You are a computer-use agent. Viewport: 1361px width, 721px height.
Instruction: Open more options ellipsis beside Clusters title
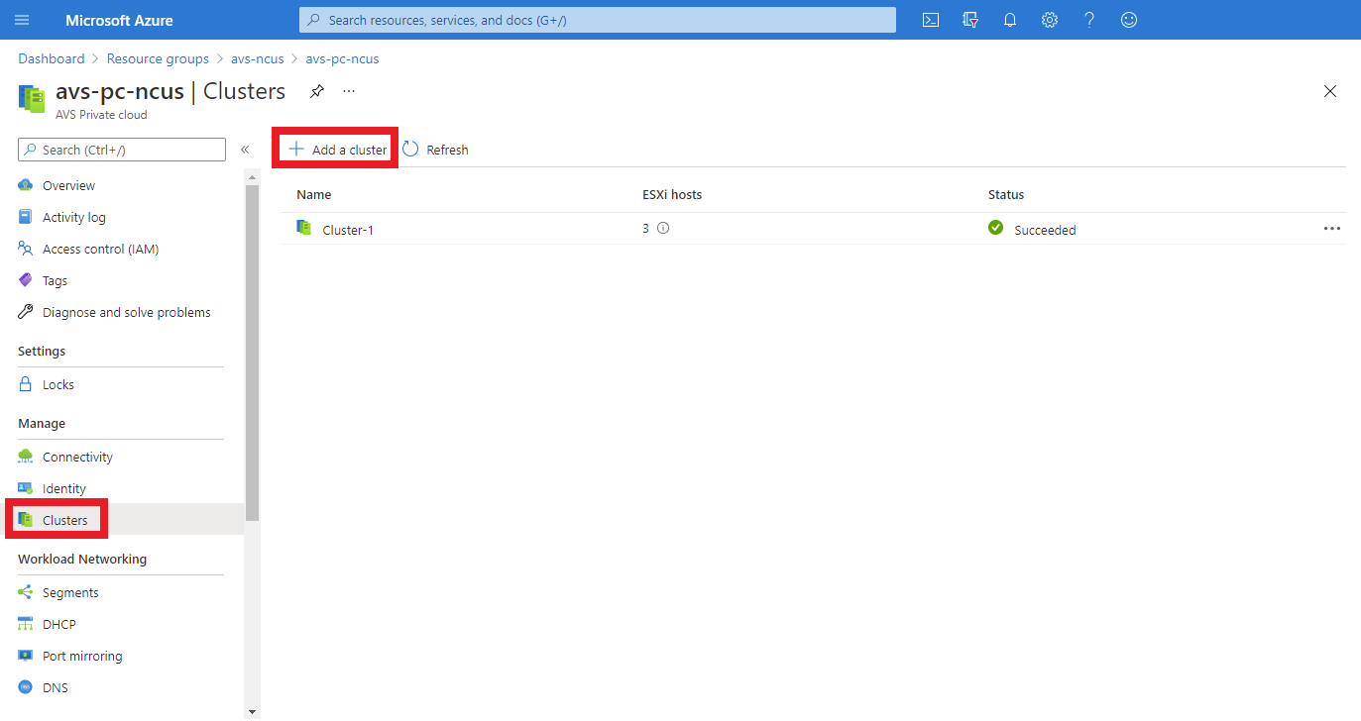349,91
